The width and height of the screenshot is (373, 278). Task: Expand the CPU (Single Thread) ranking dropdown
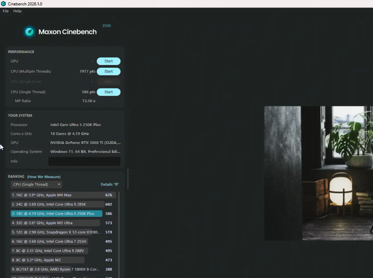[36, 184]
